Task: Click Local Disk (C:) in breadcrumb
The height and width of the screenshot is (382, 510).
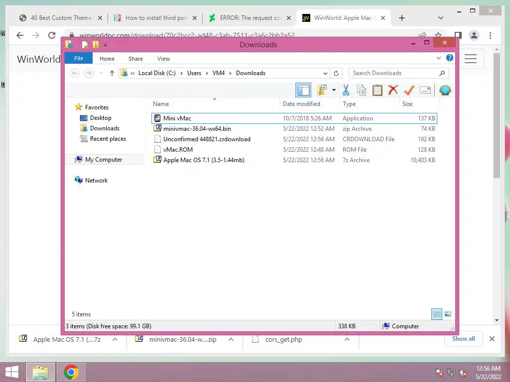Action: (157, 73)
